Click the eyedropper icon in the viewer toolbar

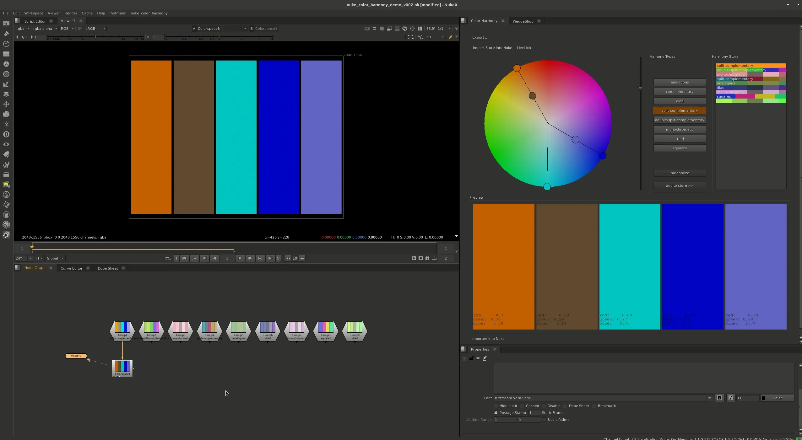tap(451, 37)
